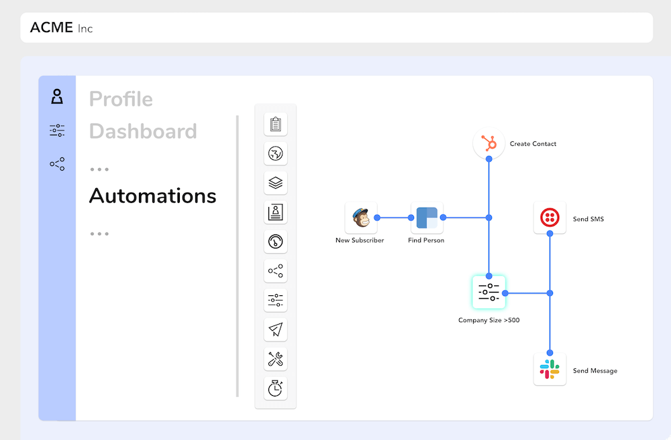This screenshot has width=671, height=440.
Task: Click the ellipsis above Automations
Action: pos(99,169)
